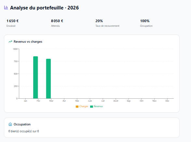Click the "1 650 €" Encaissé value
Image resolution: width=191 pixels, height=142 pixels.
13,21
